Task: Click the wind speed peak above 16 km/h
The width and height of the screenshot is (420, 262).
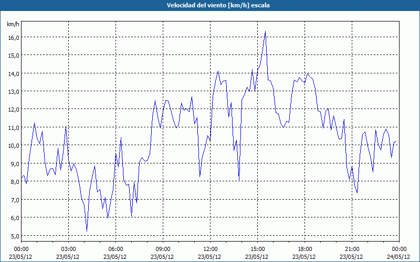Action: click(x=265, y=31)
